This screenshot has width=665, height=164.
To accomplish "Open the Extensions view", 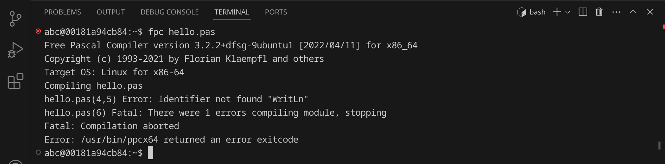I will (x=15, y=81).
